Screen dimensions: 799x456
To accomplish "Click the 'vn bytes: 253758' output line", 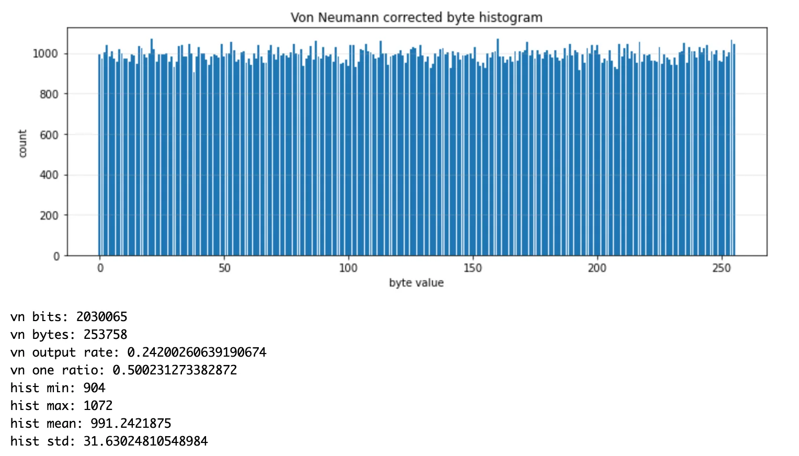I will [x=69, y=335].
